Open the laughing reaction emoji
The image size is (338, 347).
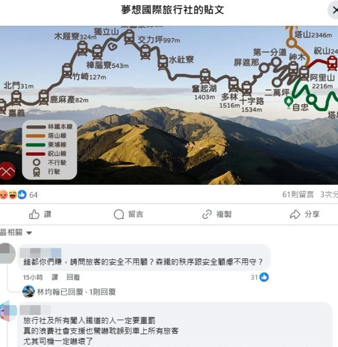(x=13, y=195)
